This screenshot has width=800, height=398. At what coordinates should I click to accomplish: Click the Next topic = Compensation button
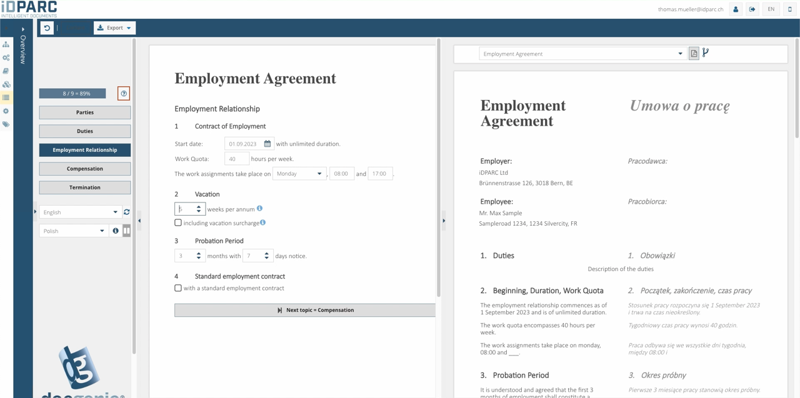tap(305, 310)
